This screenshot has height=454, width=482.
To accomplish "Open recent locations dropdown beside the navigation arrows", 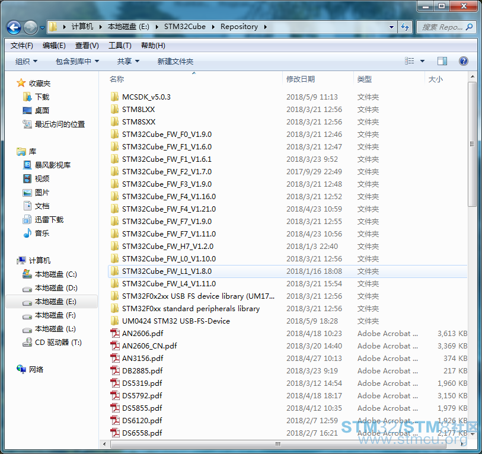I will [x=43, y=28].
